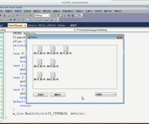Click the Cut scissors icon

tap(4, 15)
